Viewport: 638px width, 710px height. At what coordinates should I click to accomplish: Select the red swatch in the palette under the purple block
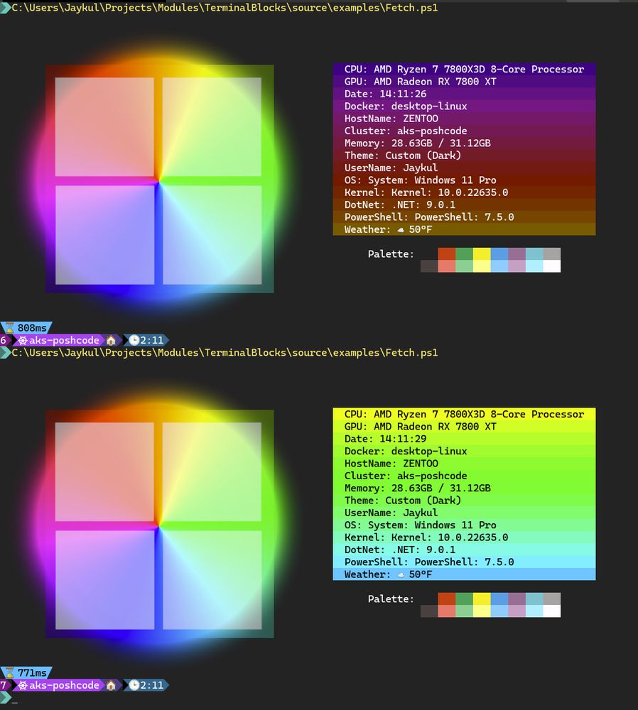click(446, 253)
